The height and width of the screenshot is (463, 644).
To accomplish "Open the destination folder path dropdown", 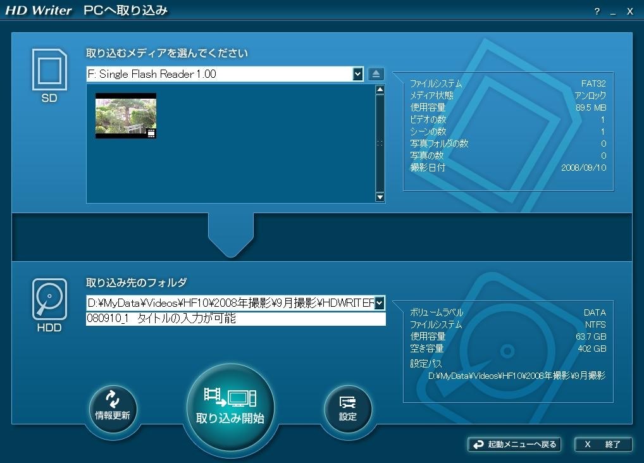I will [380, 302].
